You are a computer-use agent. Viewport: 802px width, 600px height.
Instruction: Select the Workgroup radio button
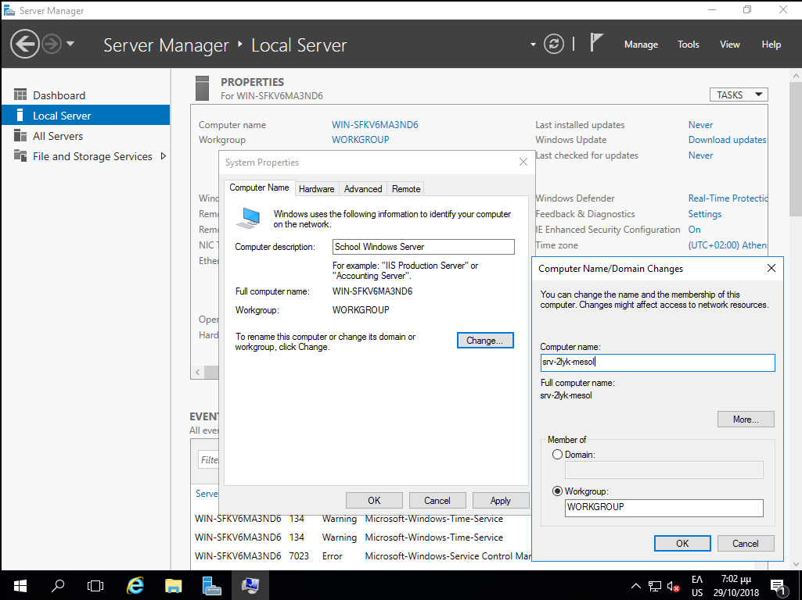557,491
